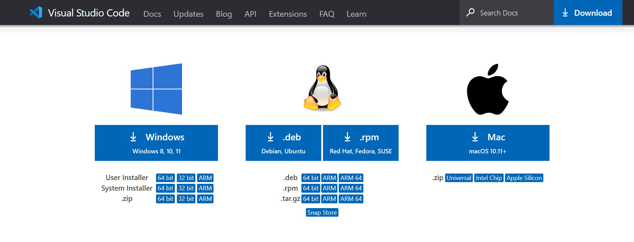Open the Blog link in navbar
The height and width of the screenshot is (242, 634).
pos(224,14)
